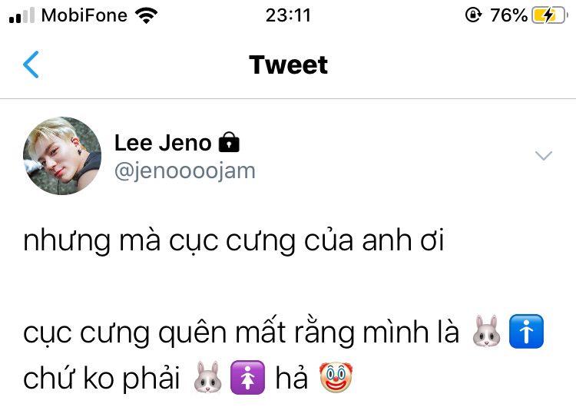The width and height of the screenshot is (576, 417).
Task: Tap the 23:11 clock in status bar
Action: 288,15
